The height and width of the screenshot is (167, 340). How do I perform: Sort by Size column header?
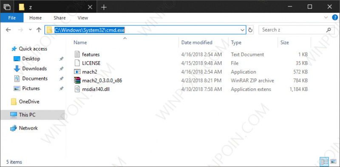pos(284,42)
